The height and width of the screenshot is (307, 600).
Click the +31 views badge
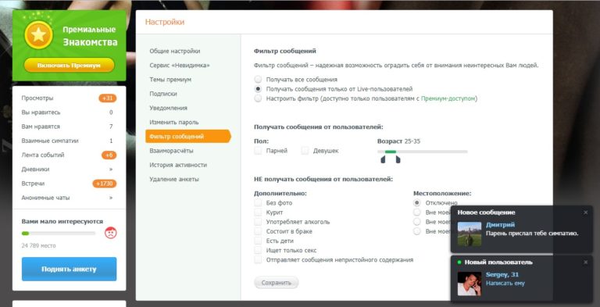[x=108, y=98]
